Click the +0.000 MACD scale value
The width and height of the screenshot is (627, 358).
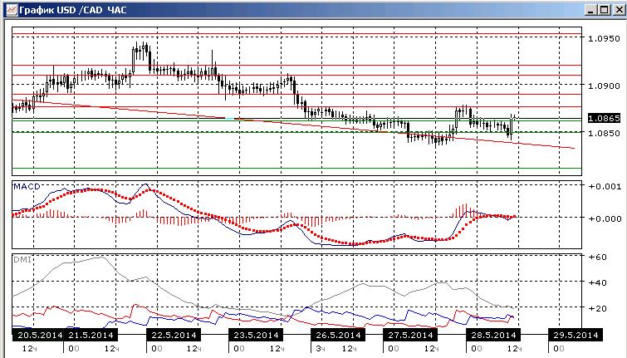(605, 218)
